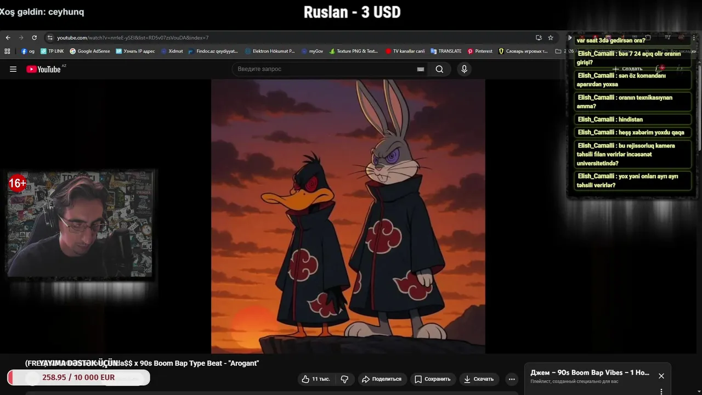Open site info icon beside the URL
This screenshot has height=395, width=702.
point(50,38)
